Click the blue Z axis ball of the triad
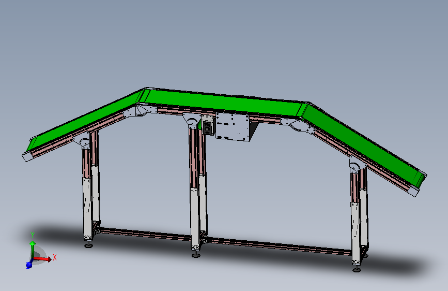Viewport: 448px width, 291px height. [29, 265]
